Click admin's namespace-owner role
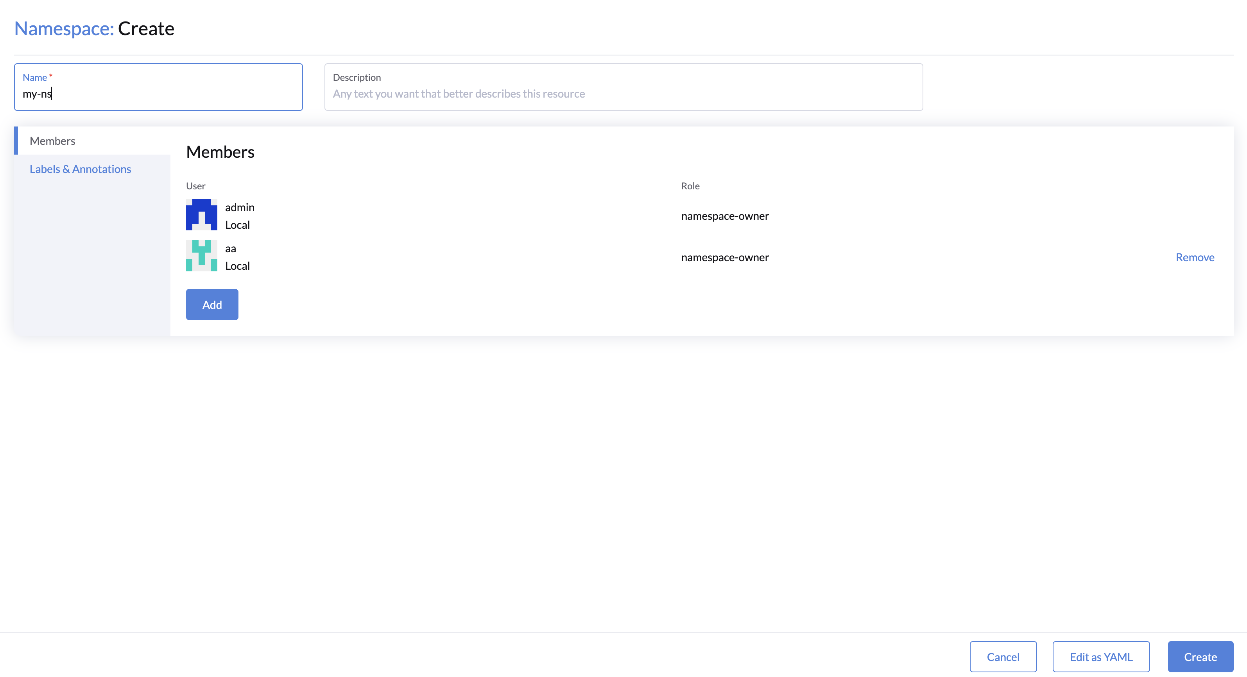 pyautogui.click(x=725, y=216)
